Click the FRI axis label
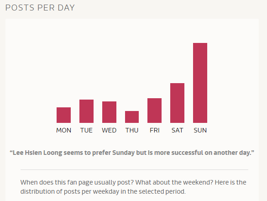 pyautogui.click(x=155, y=130)
